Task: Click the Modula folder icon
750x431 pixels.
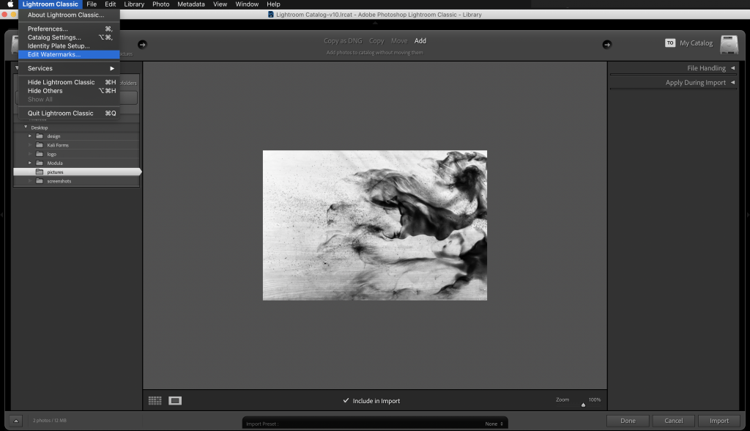Action: coord(40,163)
